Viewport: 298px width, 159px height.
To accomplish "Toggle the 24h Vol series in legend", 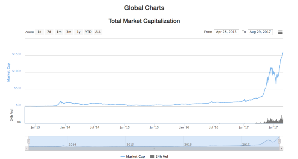I will click(x=159, y=156).
